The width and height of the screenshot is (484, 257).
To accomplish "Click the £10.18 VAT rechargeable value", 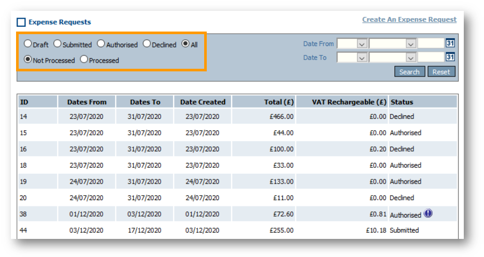I will click(x=376, y=231).
